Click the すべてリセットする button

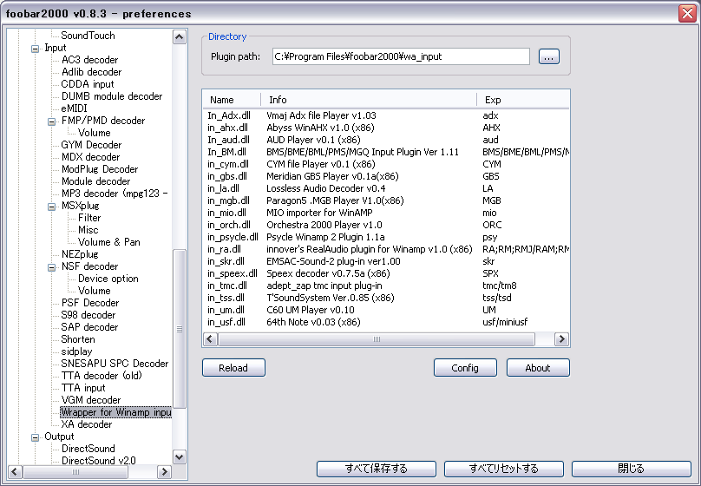503,469
